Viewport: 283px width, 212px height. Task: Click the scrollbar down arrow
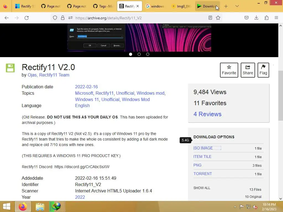[x=281, y=199]
